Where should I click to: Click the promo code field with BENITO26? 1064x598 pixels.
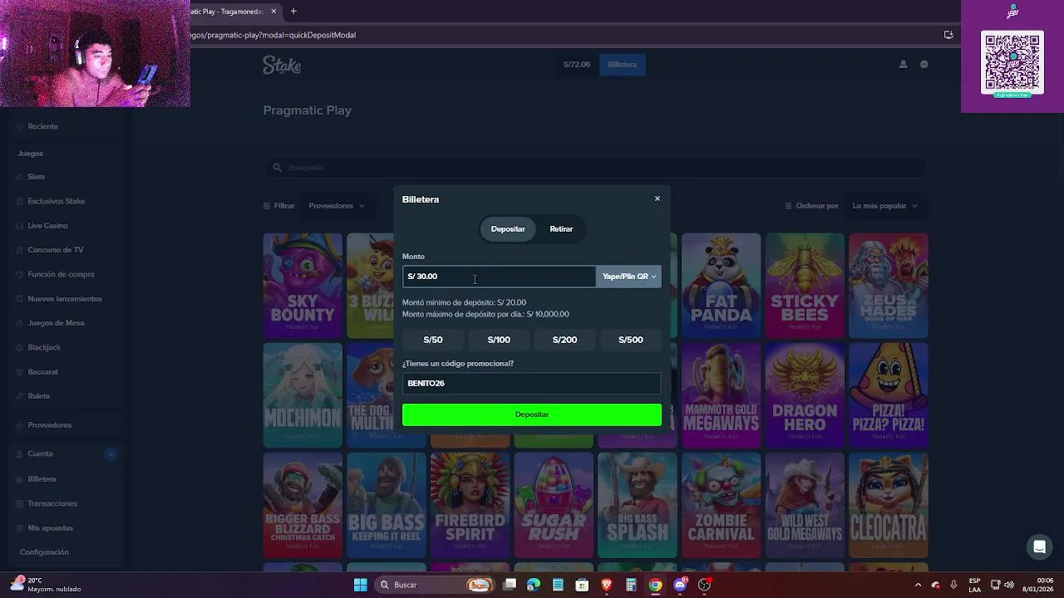(532, 383)
